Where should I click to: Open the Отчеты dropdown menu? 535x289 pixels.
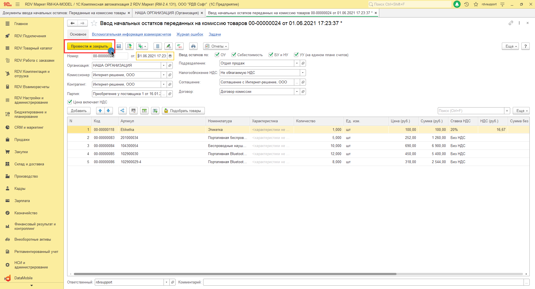click(217, 46)
